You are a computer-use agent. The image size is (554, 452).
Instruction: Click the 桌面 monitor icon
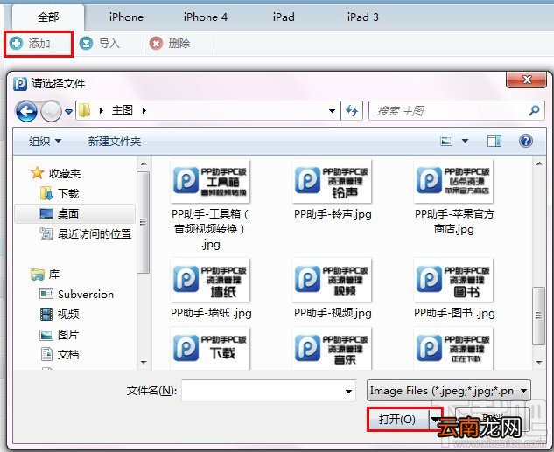click(x=46, y=213)
